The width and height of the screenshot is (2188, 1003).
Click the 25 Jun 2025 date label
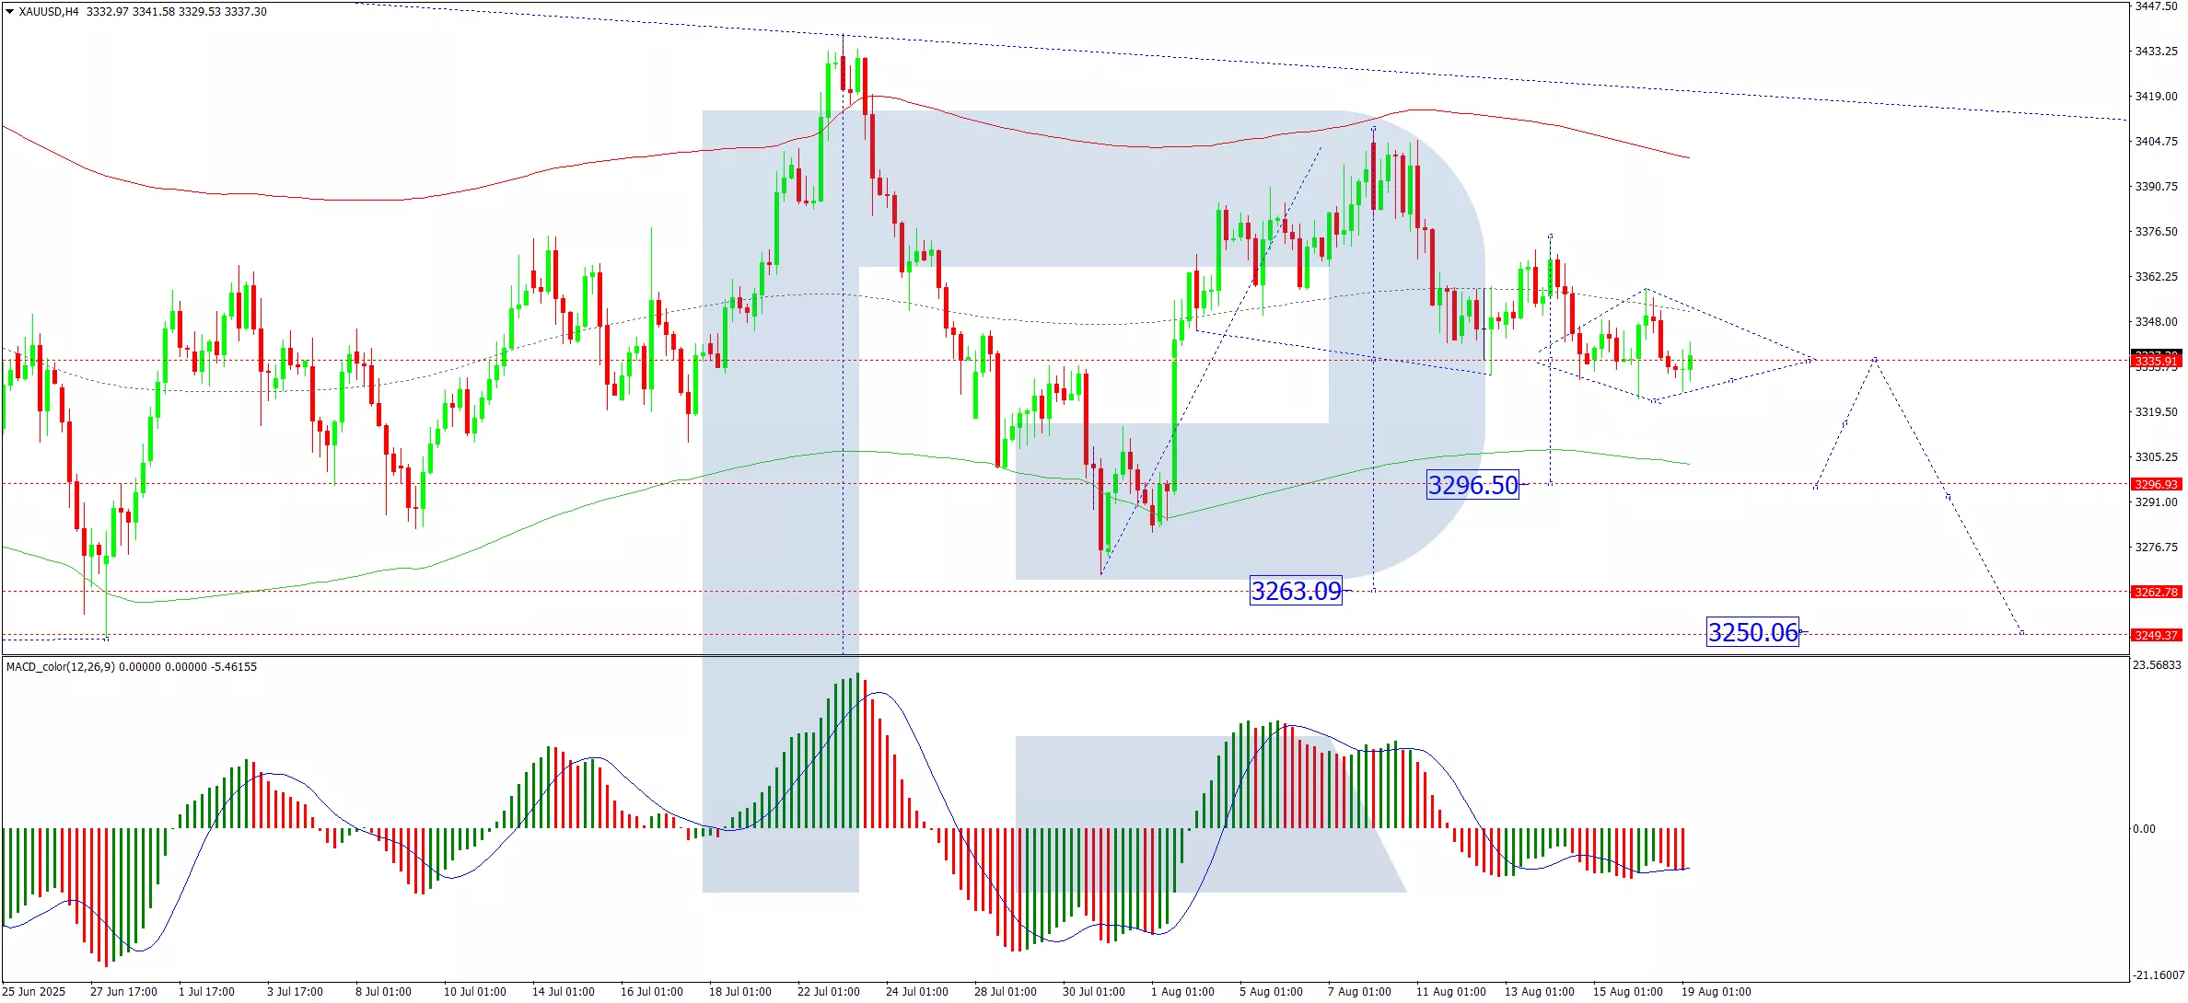(35, 992)
